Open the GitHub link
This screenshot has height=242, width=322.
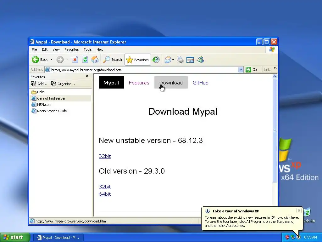pyautogui.click(x=200, y=83)
